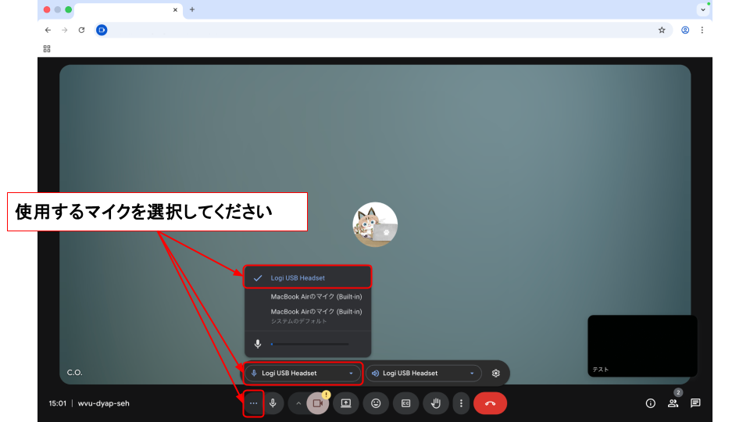Open the chat messages panel

point(695,403)
